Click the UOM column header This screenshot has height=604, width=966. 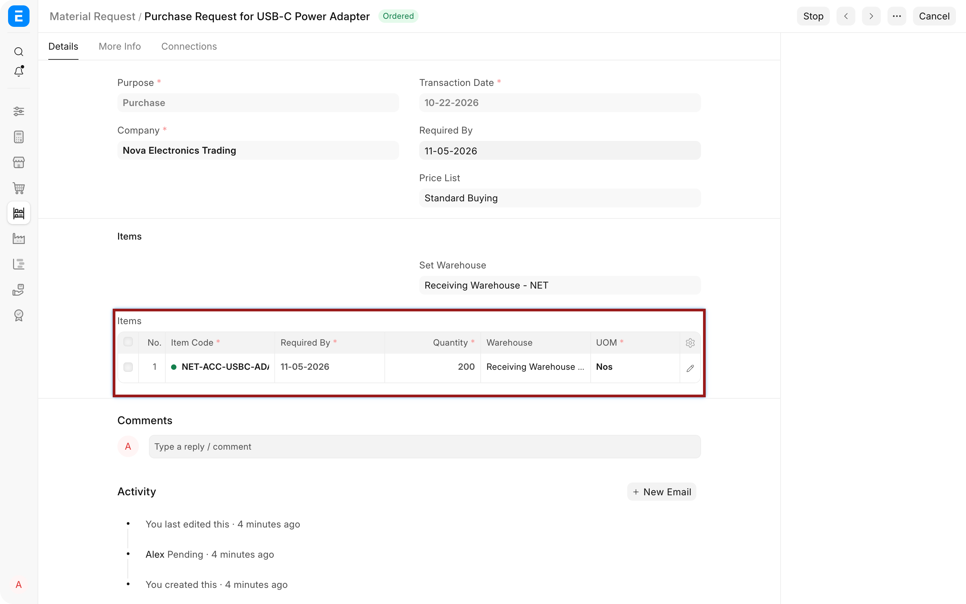635,343
